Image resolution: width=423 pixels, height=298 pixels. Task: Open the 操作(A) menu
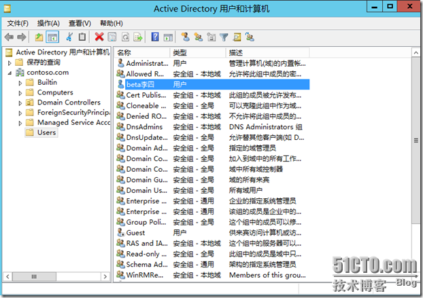[x=48, y=24]
